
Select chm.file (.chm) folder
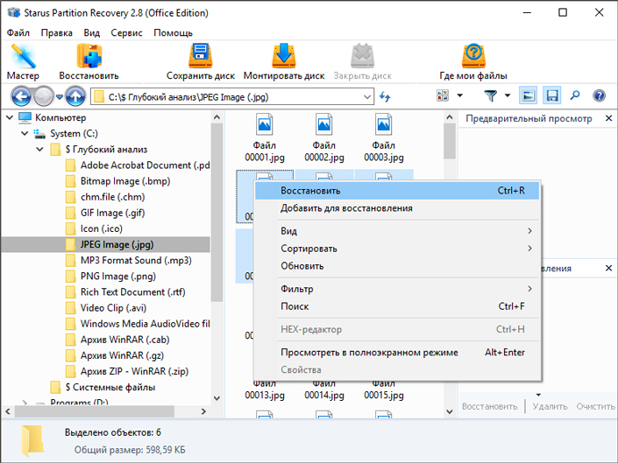(105, 197)
